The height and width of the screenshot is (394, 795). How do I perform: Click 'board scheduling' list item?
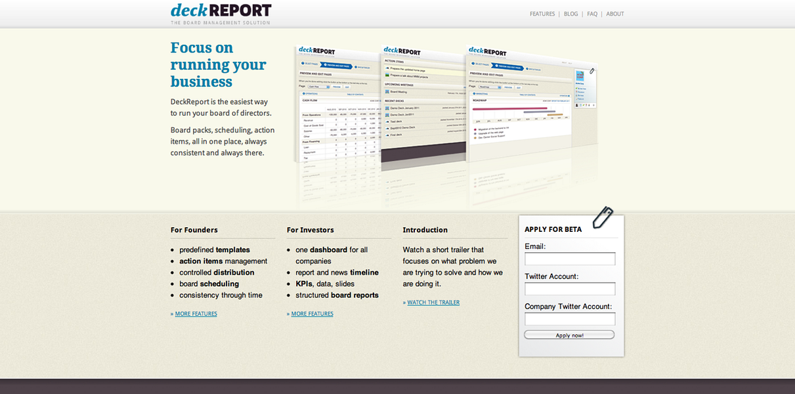coord(209,284)
